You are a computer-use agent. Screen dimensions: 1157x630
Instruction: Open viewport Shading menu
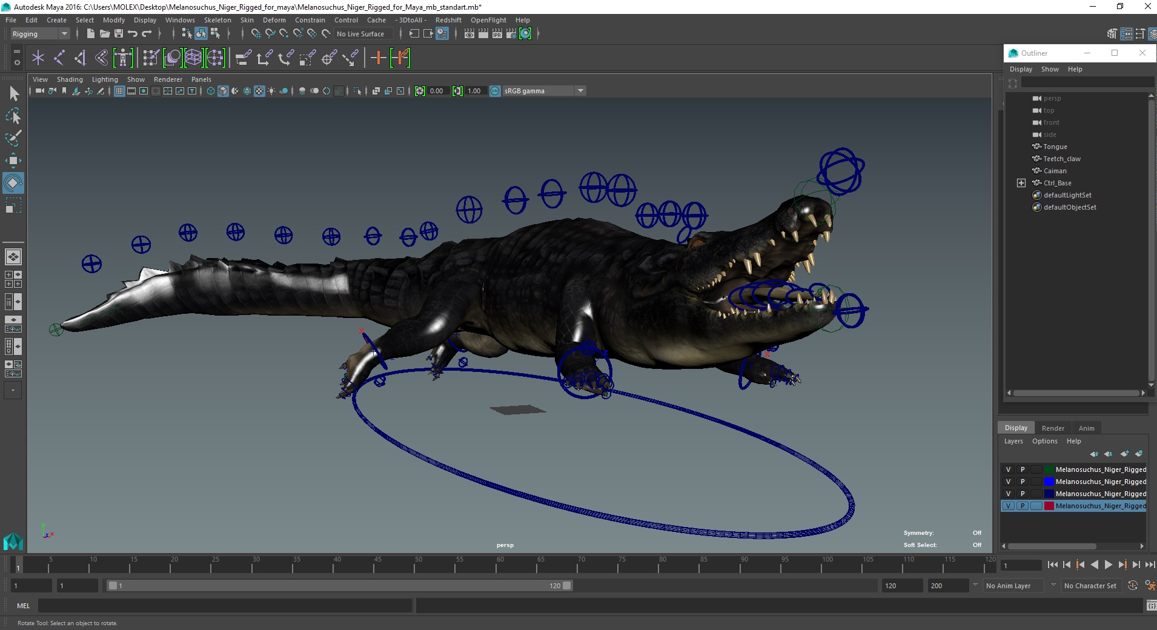click(x=70, y=79)
